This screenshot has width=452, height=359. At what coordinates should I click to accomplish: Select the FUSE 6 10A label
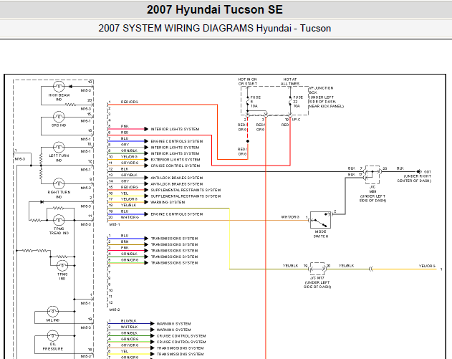[x=255, y=102]
